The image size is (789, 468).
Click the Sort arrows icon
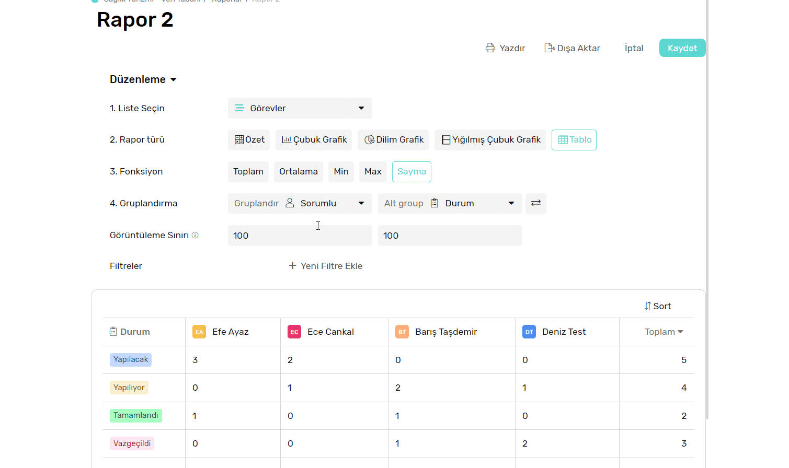pos(648,306)
